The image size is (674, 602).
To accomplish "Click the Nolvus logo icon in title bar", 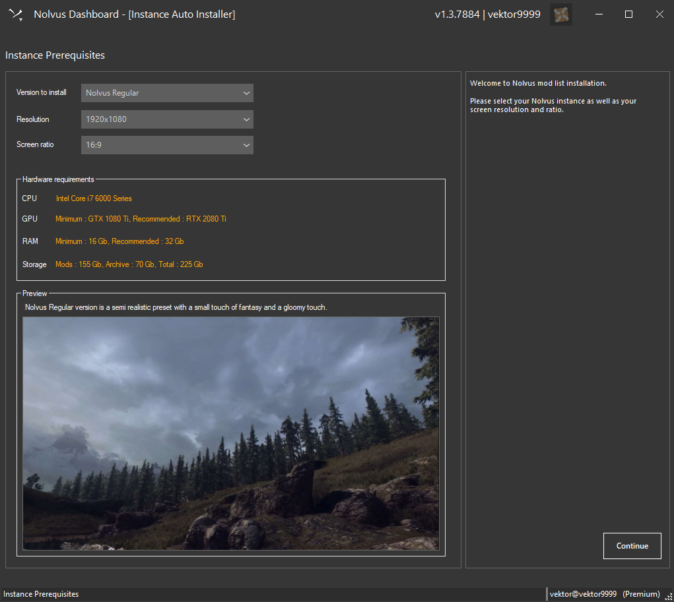I will point(16,15).
